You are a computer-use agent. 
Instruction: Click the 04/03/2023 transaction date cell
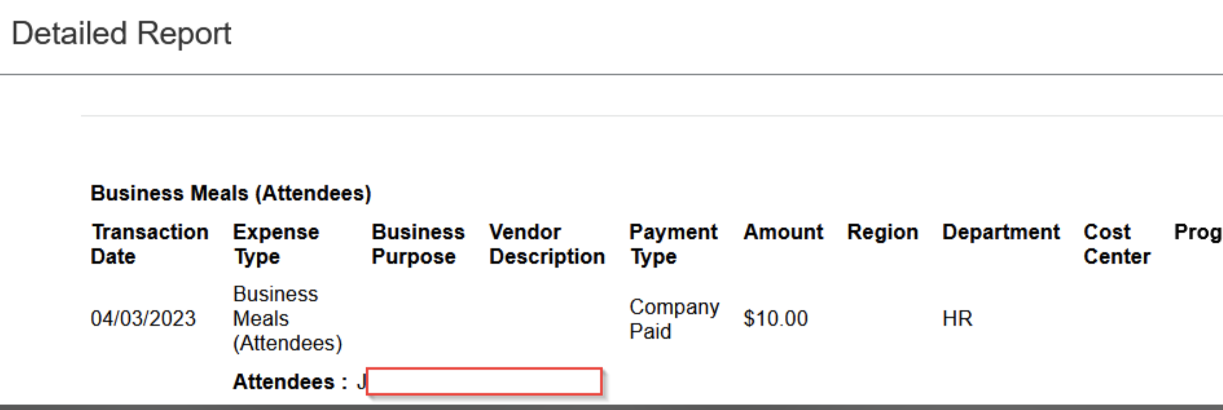pos(143,318)
